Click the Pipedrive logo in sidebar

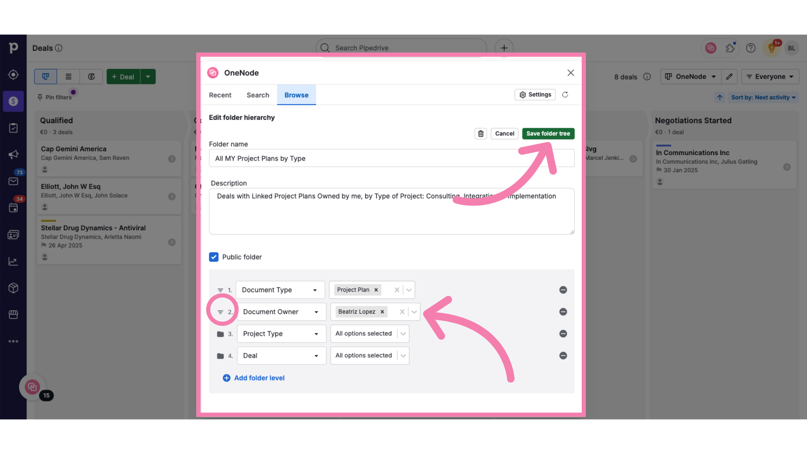pyautogui.click(x=13, y=48)
